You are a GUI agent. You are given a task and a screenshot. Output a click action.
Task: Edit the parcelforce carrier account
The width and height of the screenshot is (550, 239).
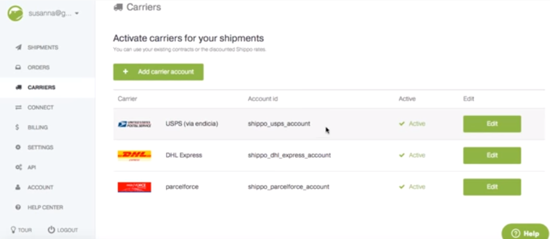(492, 187)
